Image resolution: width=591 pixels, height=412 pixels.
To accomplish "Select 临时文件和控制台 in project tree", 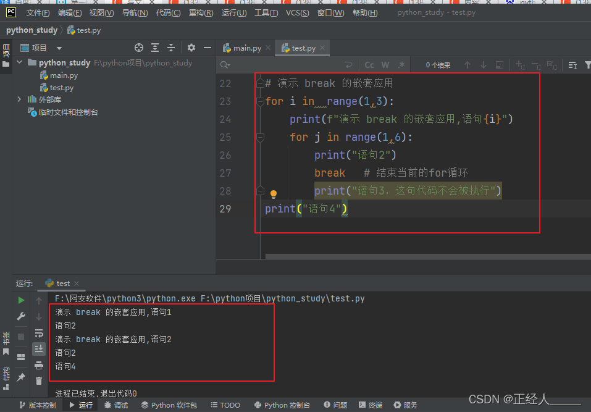I will [63, 112].
